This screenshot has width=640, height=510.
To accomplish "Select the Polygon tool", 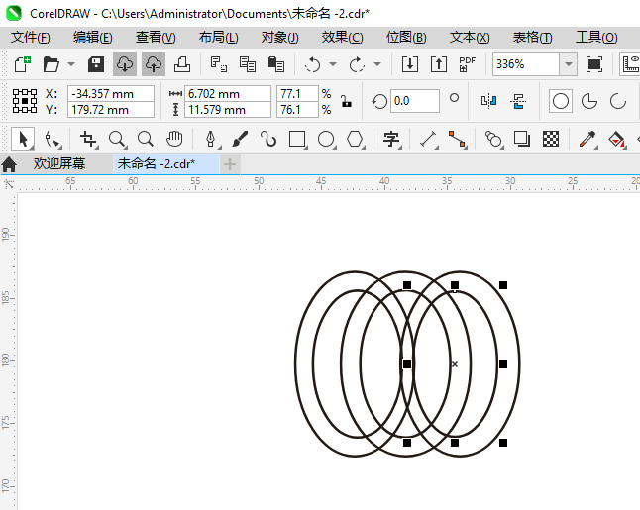I will click(355, 139).
